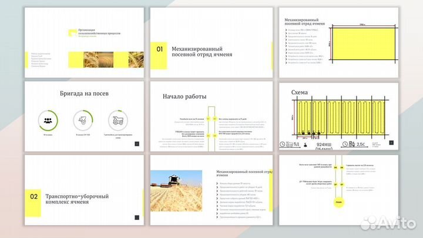Viewport: 423px width, 238px height.
Task: Select the 'Бригада на посев' slide
Action: (x=84, y=116)
